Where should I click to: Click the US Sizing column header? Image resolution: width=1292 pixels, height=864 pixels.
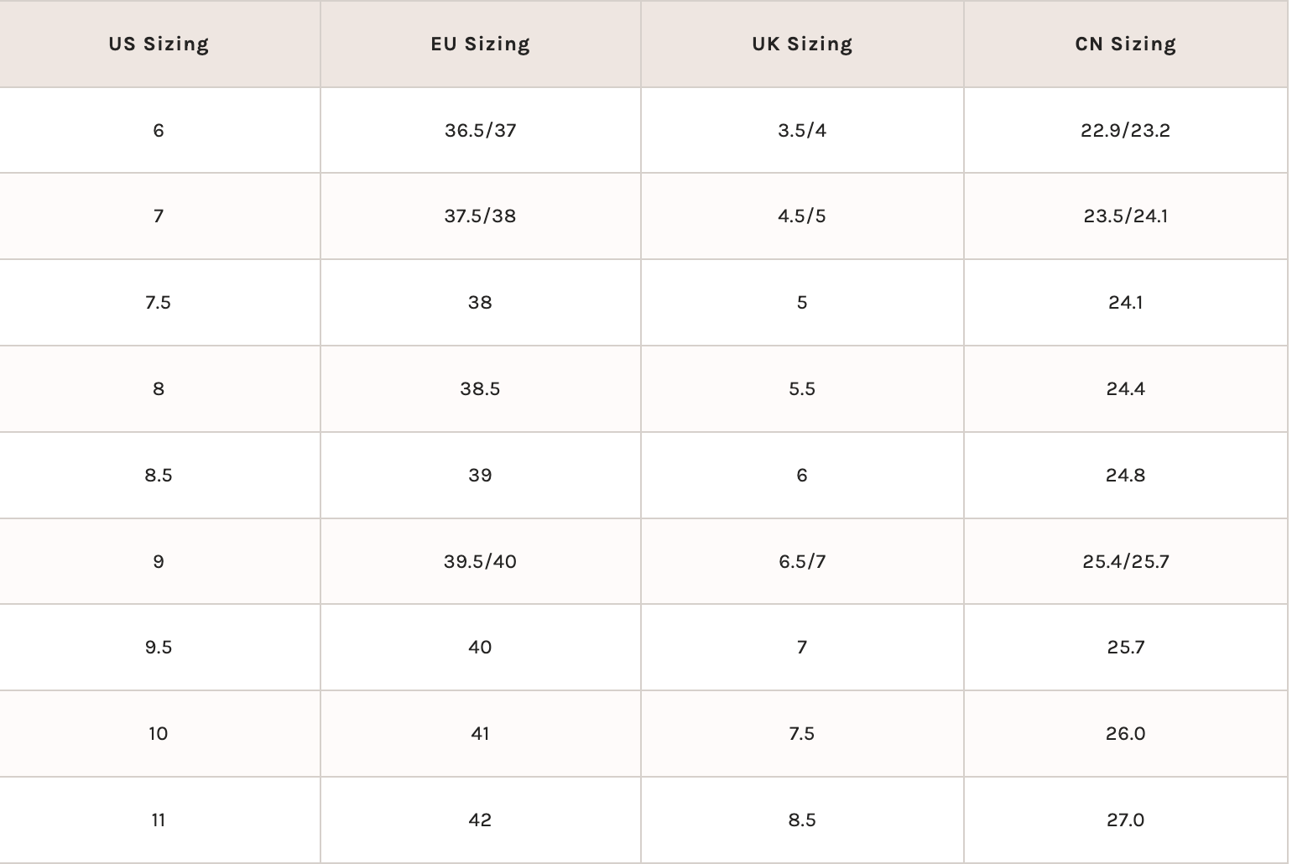tap(159, 44)
